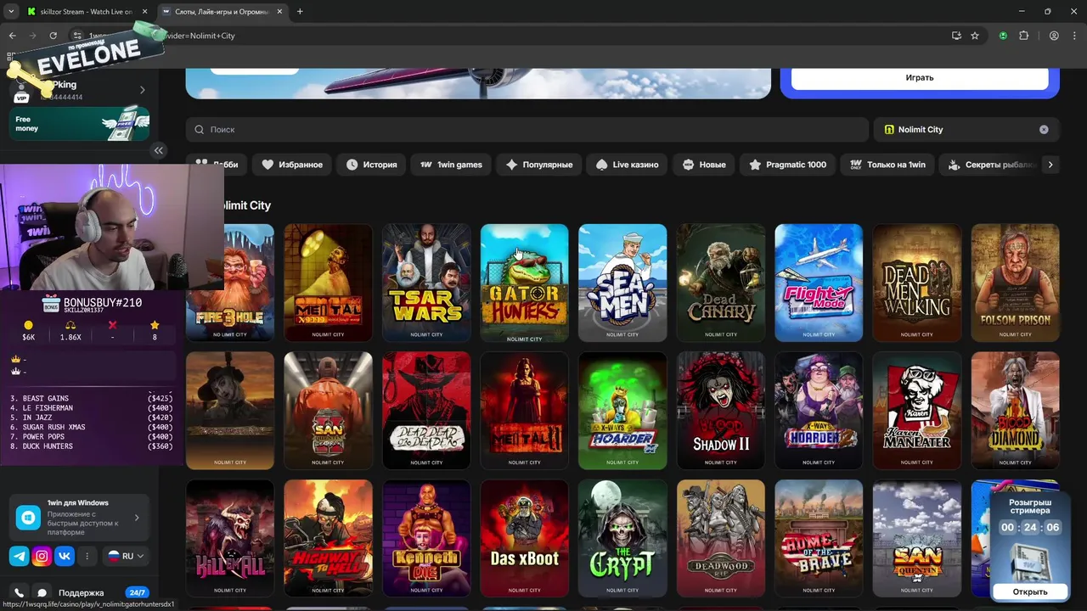Screen dimensions: 1087x611
Task: Click the chat bubble support icon
Action: coord(42,592)
